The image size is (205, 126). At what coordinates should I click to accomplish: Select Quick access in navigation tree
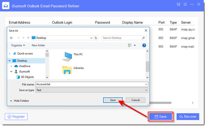click(25, 54)
